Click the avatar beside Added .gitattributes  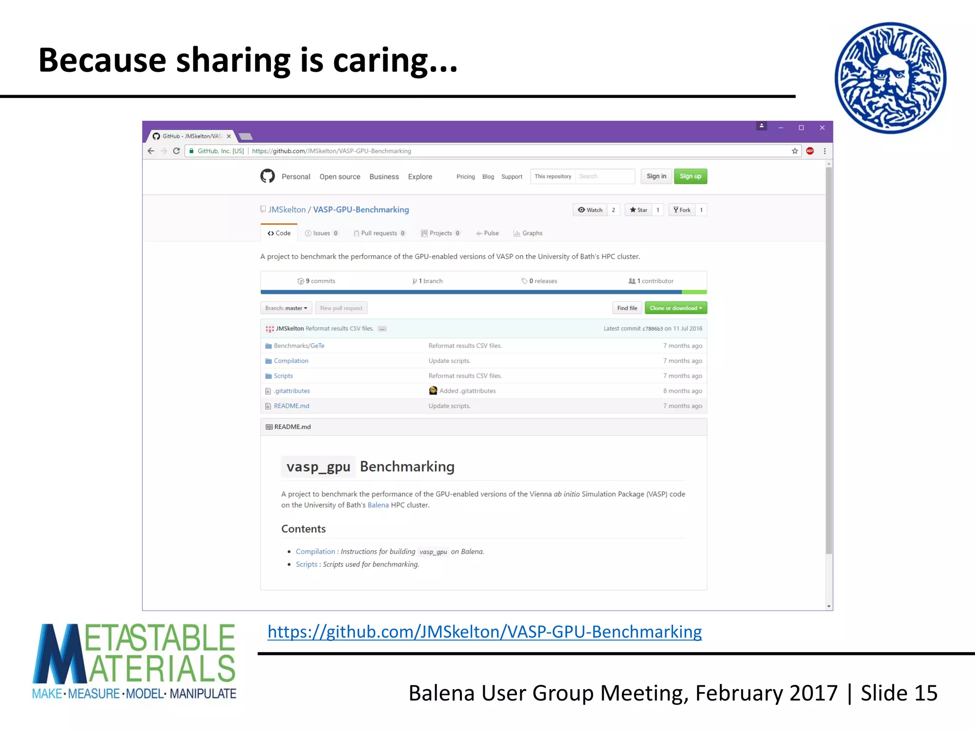(433, 391)
